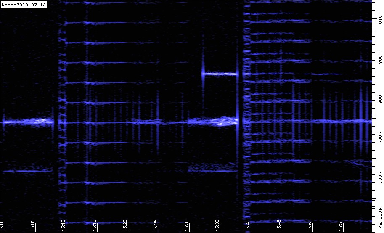Click the 15:00 time axis label
This screenshot has width=384, height=233.
click(x=3, y=225)
